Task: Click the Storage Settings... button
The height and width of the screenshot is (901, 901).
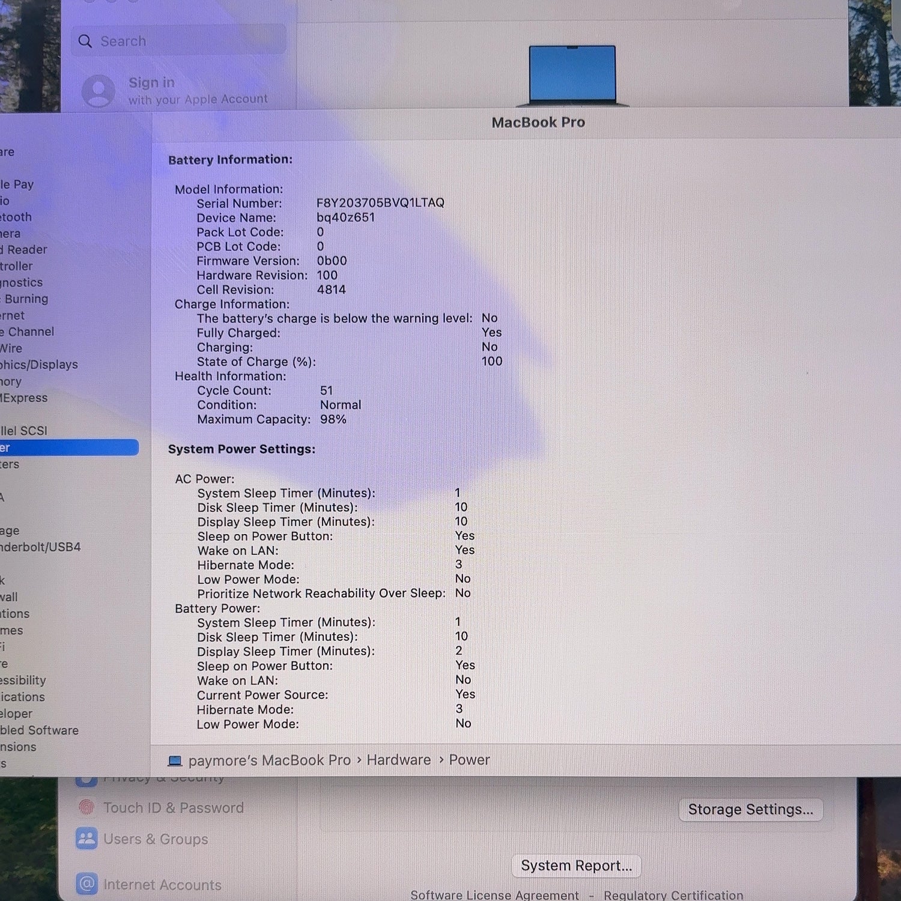Action: tap(751, 810)
